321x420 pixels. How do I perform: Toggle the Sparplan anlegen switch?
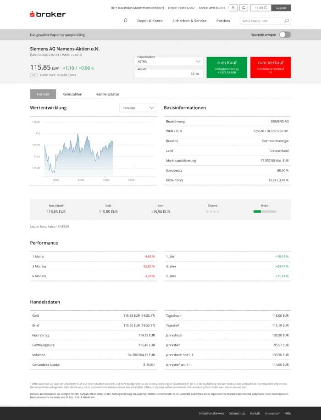(285, 34)
